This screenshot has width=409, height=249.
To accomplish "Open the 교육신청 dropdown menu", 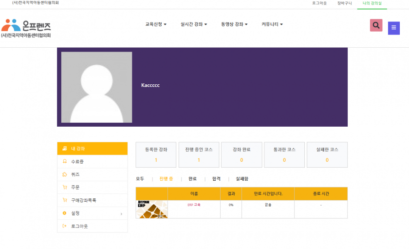I will (156, 24).
